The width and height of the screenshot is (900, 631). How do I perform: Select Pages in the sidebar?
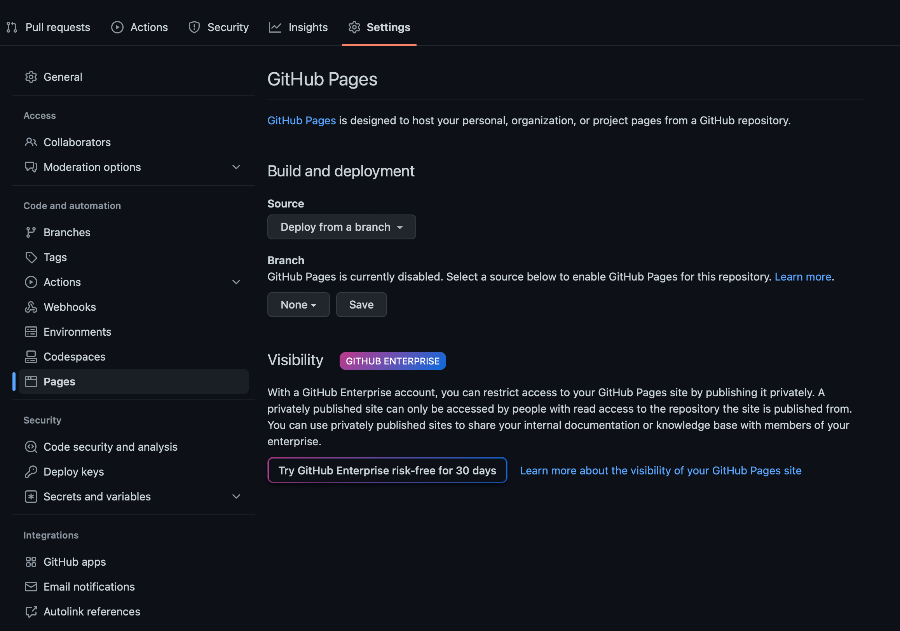tap(133, 381)
